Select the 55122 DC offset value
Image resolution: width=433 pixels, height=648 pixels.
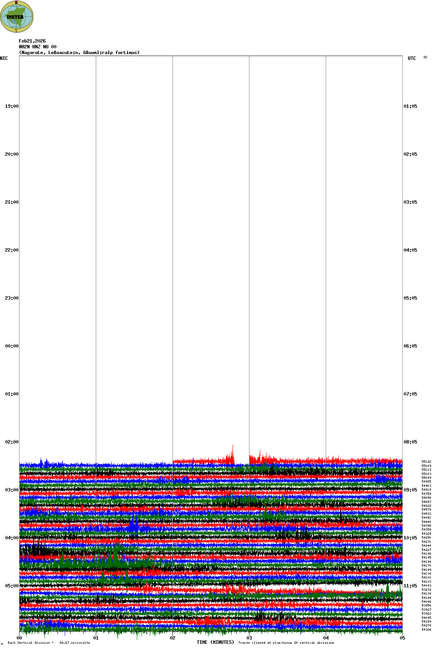coord(426,462)
